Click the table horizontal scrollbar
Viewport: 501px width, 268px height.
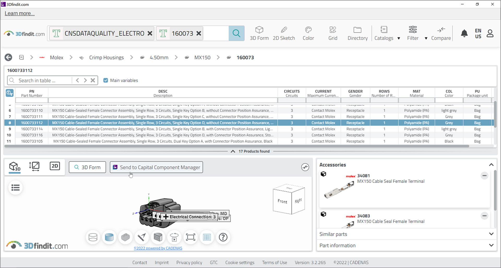(237, 146)
